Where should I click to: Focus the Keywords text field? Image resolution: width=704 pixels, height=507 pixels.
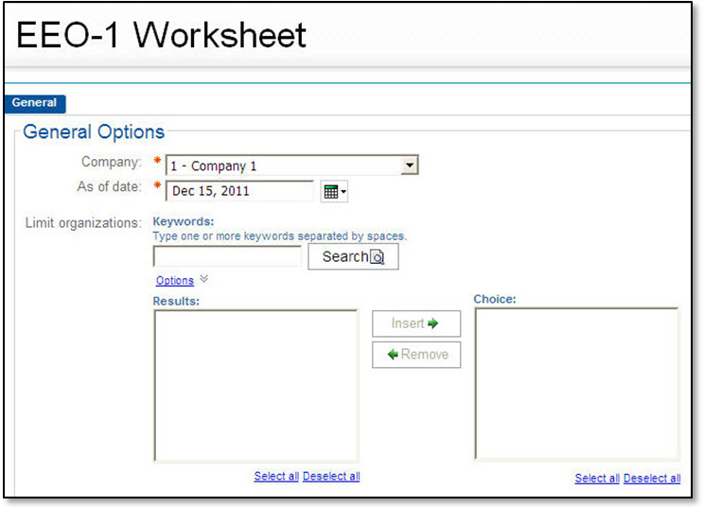(x=227, y=256)
